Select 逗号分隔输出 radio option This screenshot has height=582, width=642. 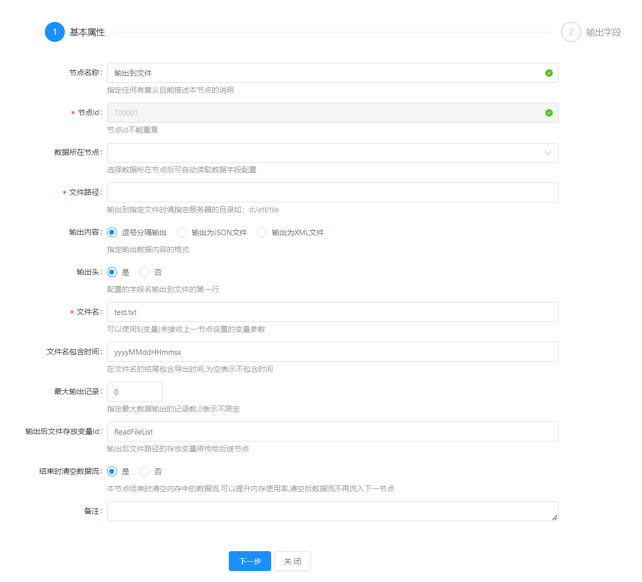point(113,233)
